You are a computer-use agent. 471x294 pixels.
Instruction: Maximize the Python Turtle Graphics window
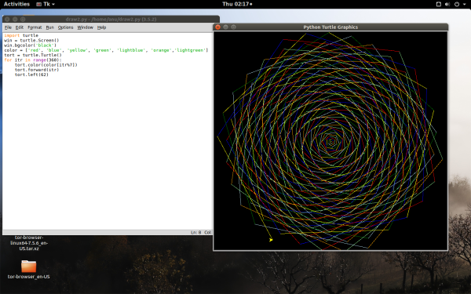point(233,27)
